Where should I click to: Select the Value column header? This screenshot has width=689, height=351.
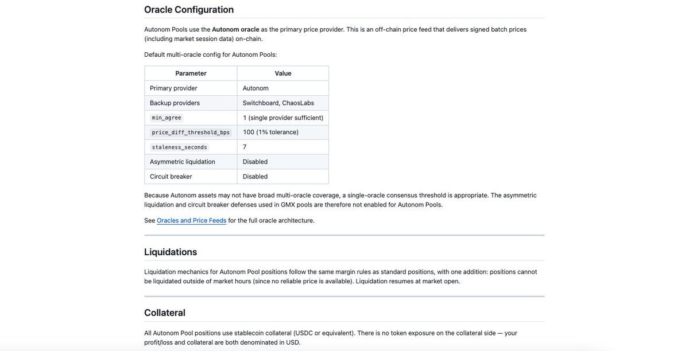283,73
